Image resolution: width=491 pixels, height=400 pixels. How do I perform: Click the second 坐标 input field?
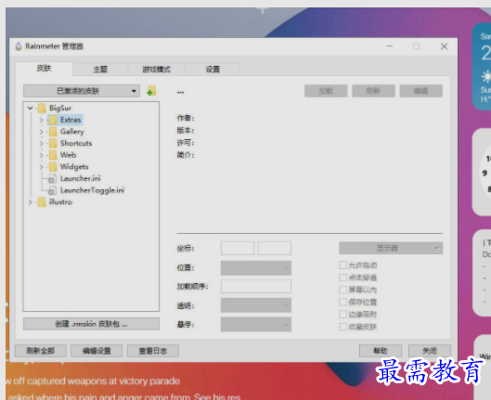pyautogui.click(x=275, y=248)
